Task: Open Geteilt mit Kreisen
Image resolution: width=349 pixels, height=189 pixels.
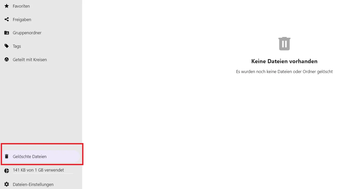Action: [41, 60]
